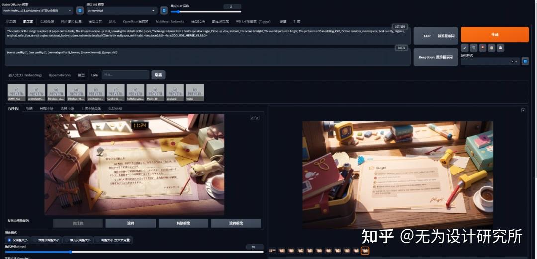
Task: Open the Additional Networks tab
Action: [170, 21]
